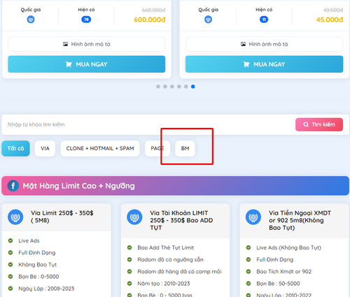Click 'Radom đã hàng đã có camp mới' line
The width and height of the screenshot is (350, 297).
(179, 272)
